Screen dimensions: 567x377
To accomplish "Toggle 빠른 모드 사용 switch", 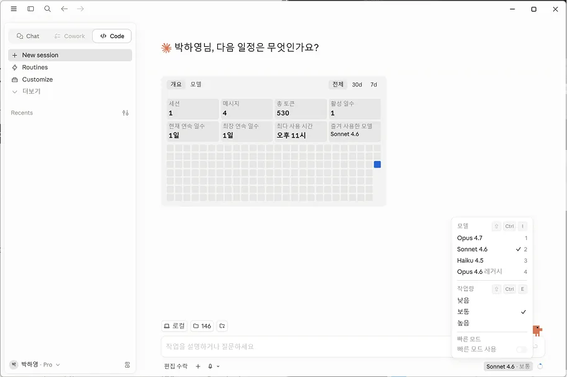I will [521, 349].
